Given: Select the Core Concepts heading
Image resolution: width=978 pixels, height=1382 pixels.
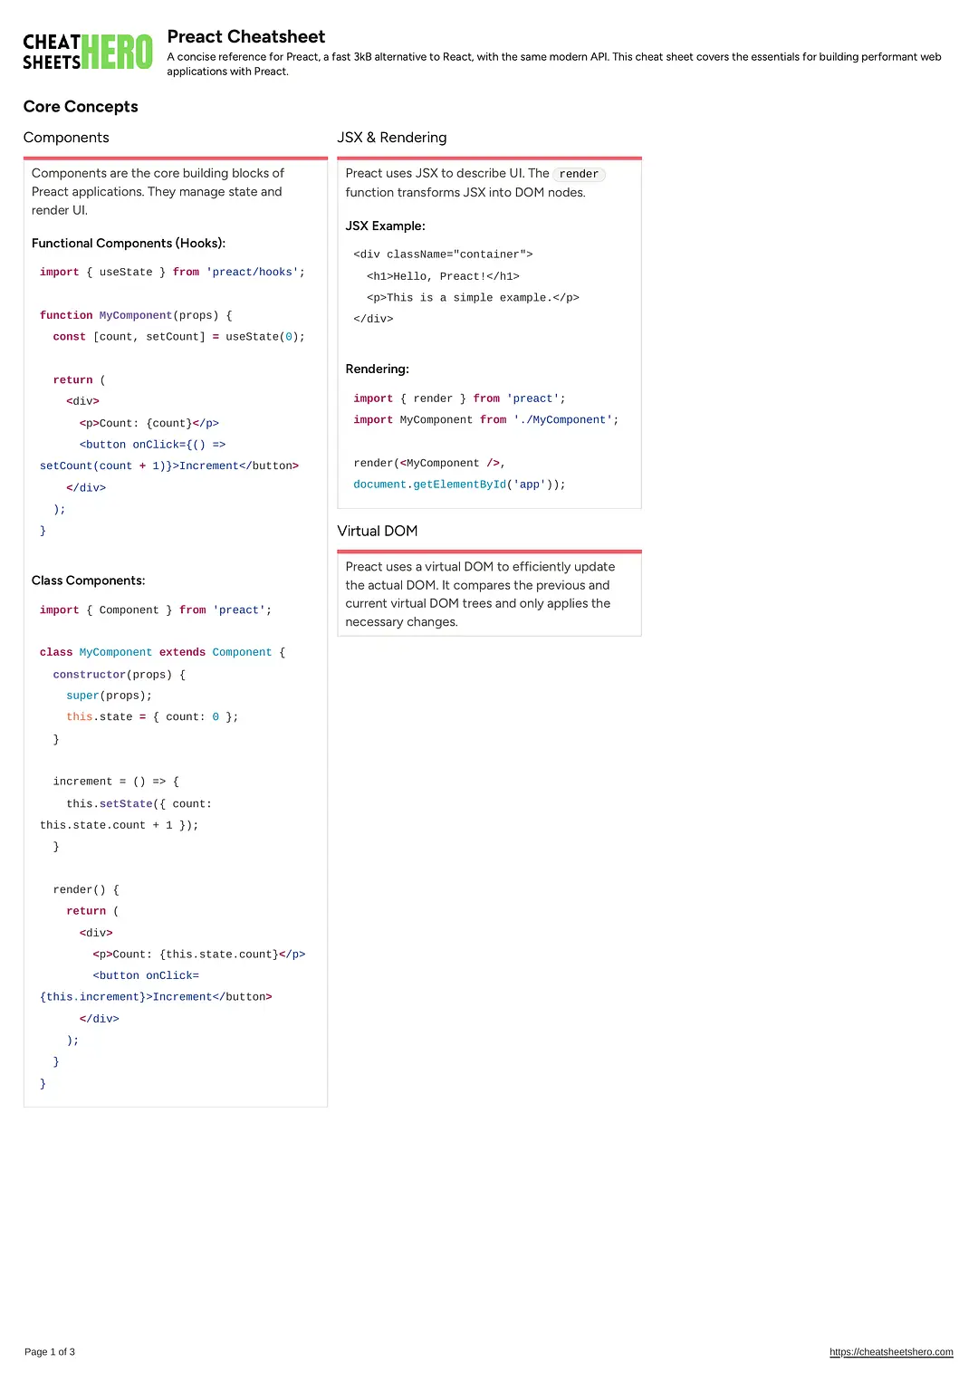Looking at the screenshot, I should pos(81,107).
